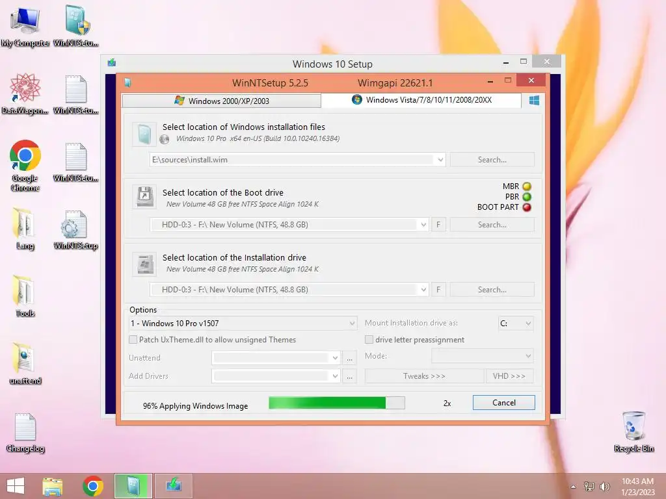The width and height of the screenshot is (666, 499).
Task: Open the Recycle Bin
Action: click(x=633, y=432)
